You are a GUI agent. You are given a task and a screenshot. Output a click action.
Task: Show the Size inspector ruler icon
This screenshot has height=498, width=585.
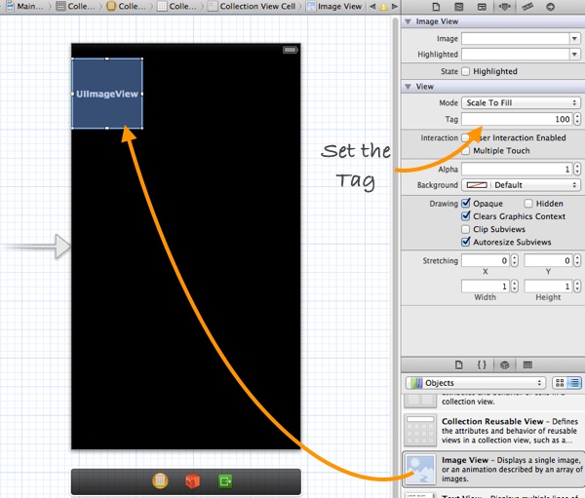(529, 6)
